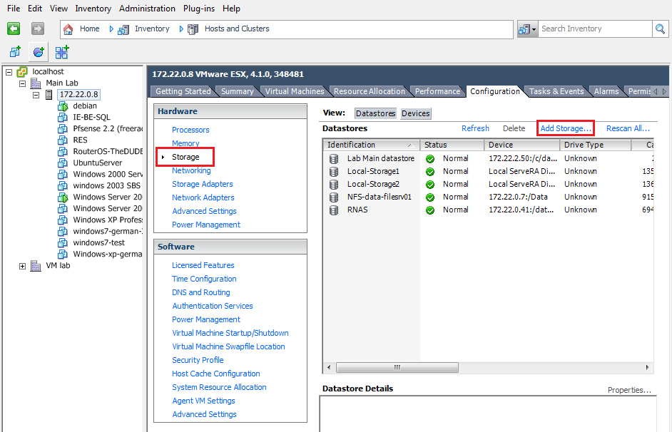Viewport: 672px width, 432px height.
Task: Switch to the Tasks & Events tab
Action: [x=556, y=91]
